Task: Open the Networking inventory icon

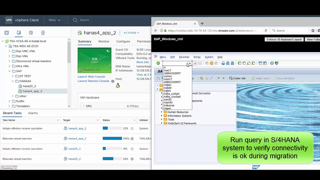Action: tap(43, 33)
